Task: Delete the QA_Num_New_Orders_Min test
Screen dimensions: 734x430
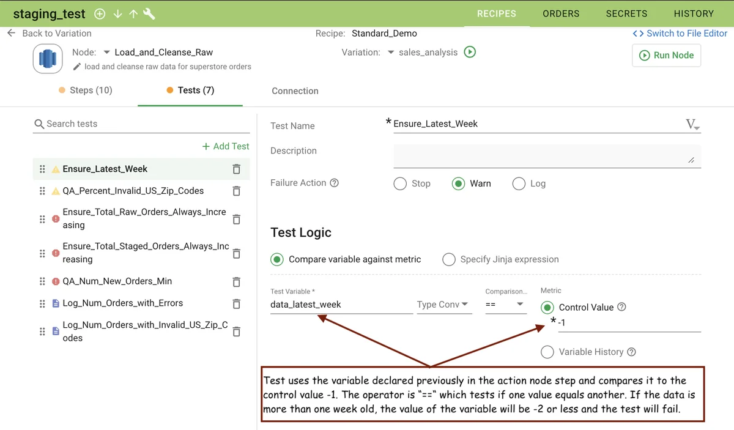Action: point(236,282)
